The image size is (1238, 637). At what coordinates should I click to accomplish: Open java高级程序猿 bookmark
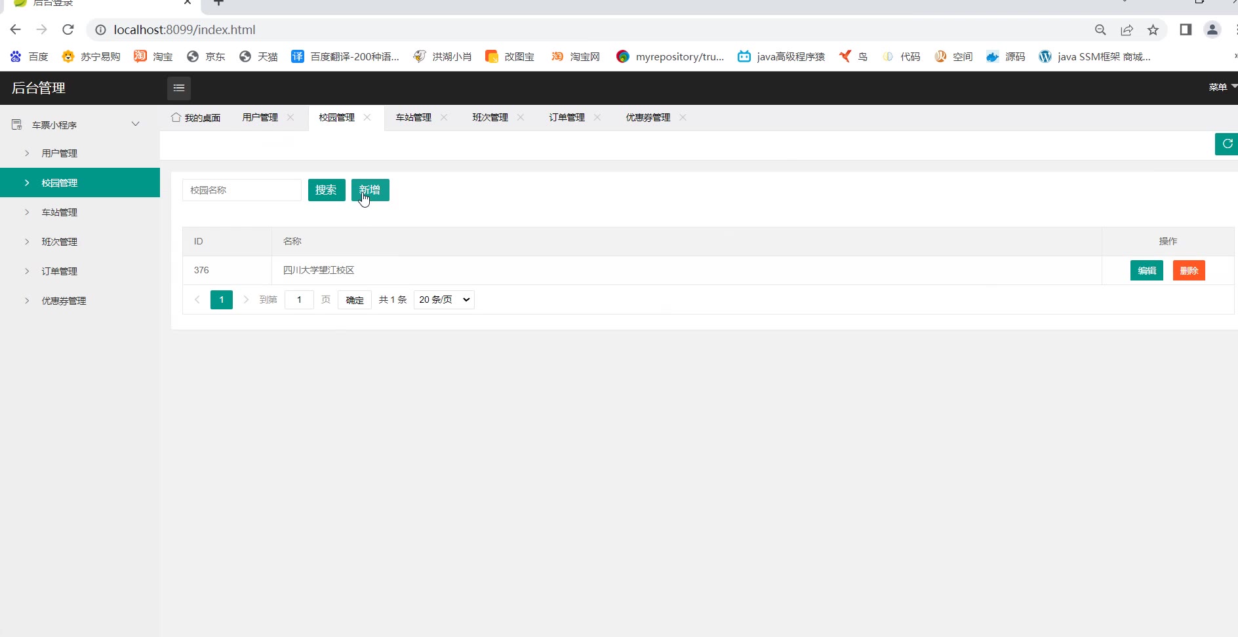click(x=781, y=57)
